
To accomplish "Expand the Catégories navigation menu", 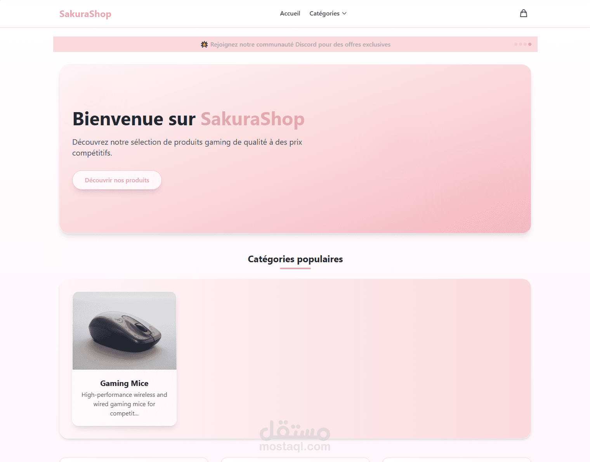I will 328,14.
